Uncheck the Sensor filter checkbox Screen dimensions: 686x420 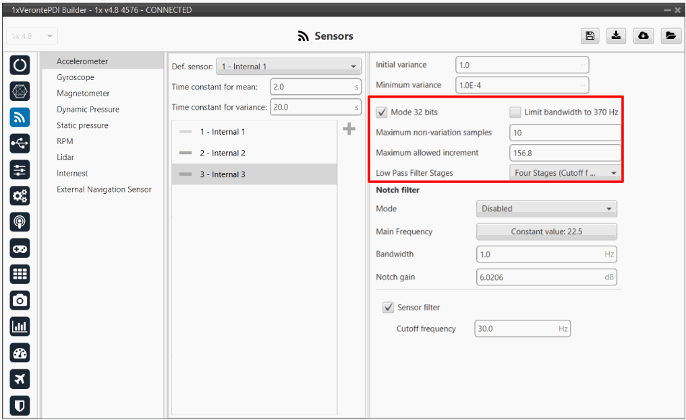point(388,308)
